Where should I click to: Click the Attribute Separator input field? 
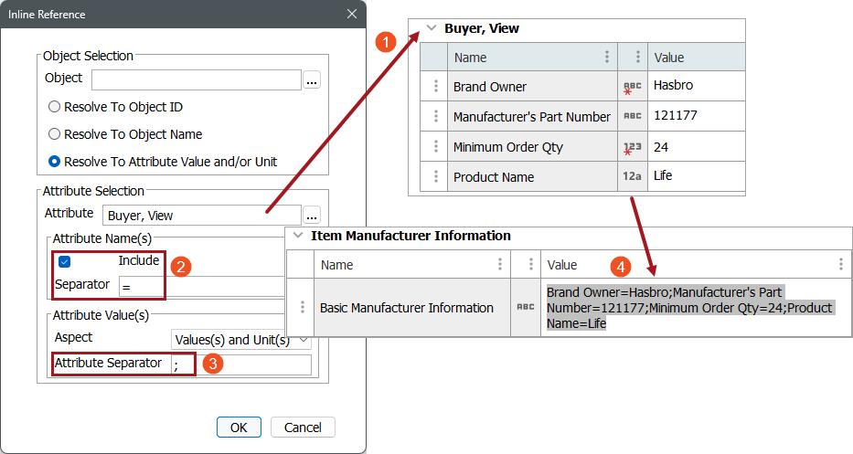[x=240, y=364]
